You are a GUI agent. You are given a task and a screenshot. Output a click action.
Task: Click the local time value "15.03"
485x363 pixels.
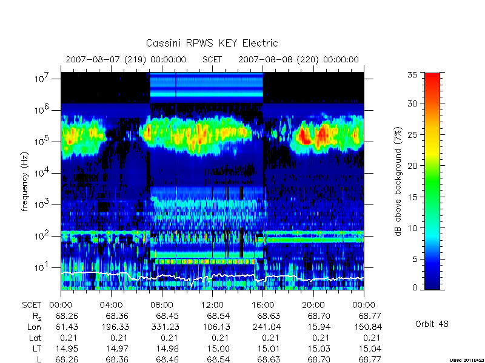pos(319,349)
